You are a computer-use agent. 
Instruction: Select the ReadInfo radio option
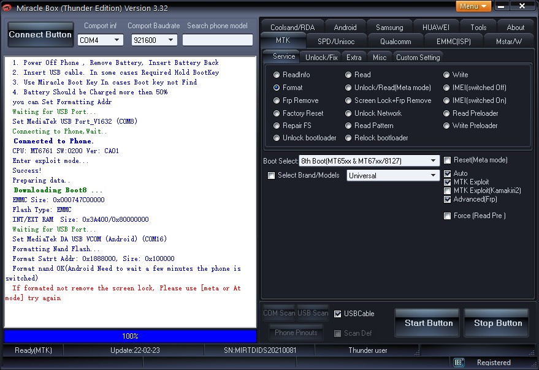(292, 75)
